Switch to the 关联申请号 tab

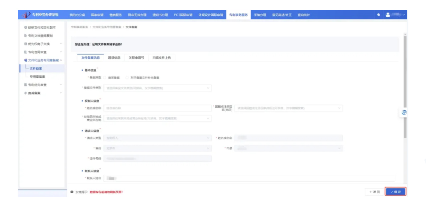(136, 58)
